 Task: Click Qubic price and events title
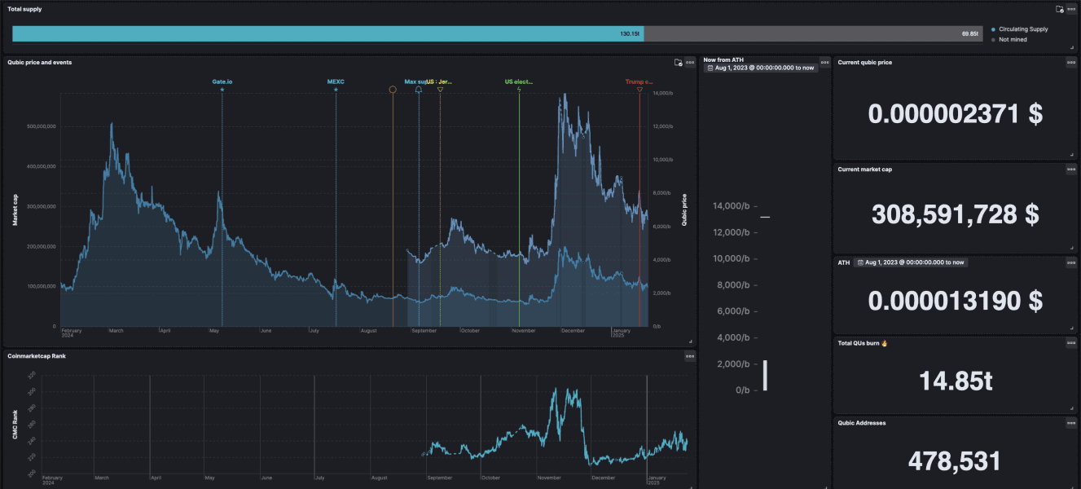[x=39, y=62]
